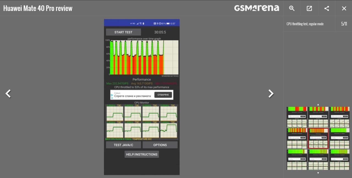This screenshot has height=178, width=352.
Task: Click the Wi-Fi icon in phone status bar
Action: (141, 23)
